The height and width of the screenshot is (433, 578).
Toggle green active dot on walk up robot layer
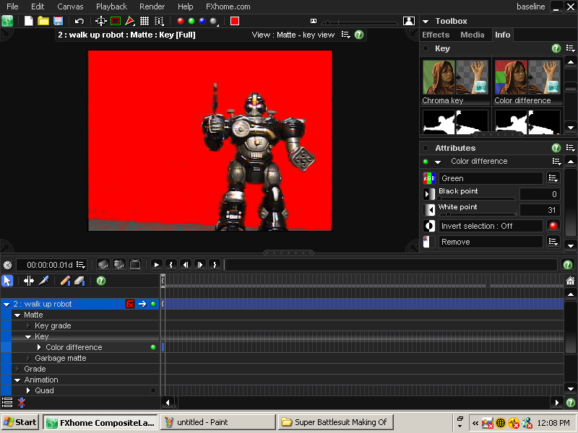(x=153, y=304)
